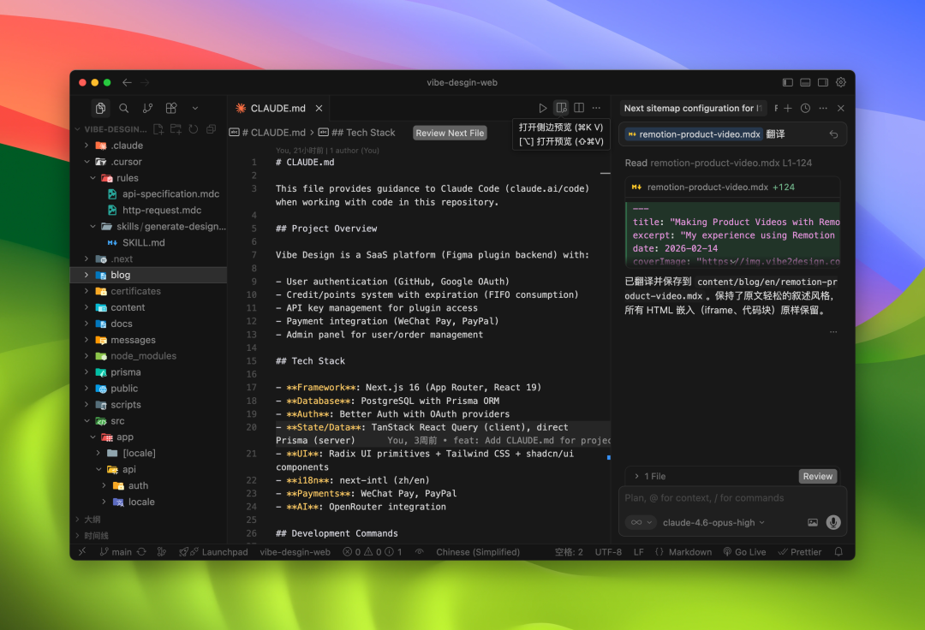Image resolution: width=925 pixels, height=630 pixels.
Task: Click Markdown language mode
Action: 683,552
